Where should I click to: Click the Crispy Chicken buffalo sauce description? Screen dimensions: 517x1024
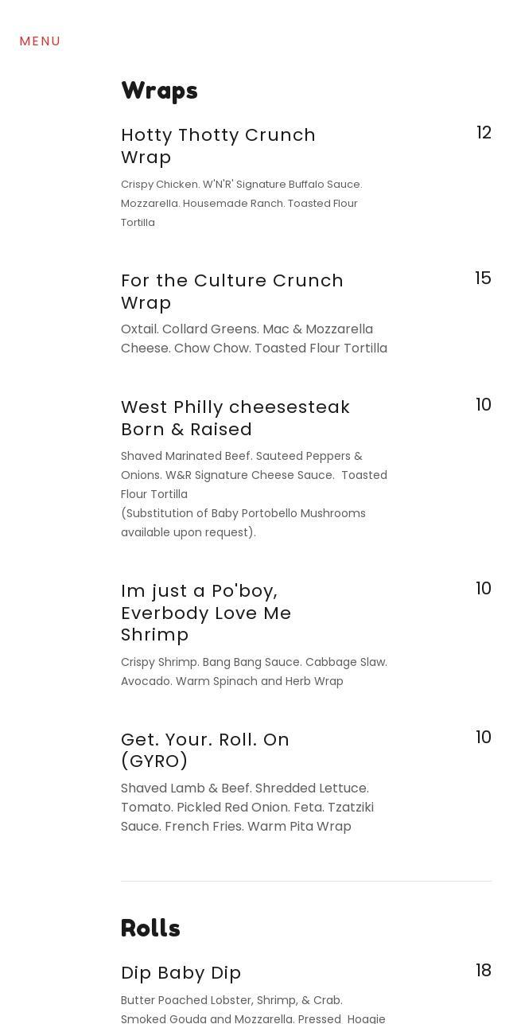tap(241, 203)
